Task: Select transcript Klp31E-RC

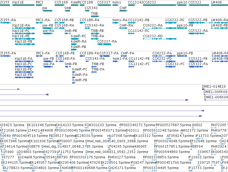Action: click(x=24, y=33)
